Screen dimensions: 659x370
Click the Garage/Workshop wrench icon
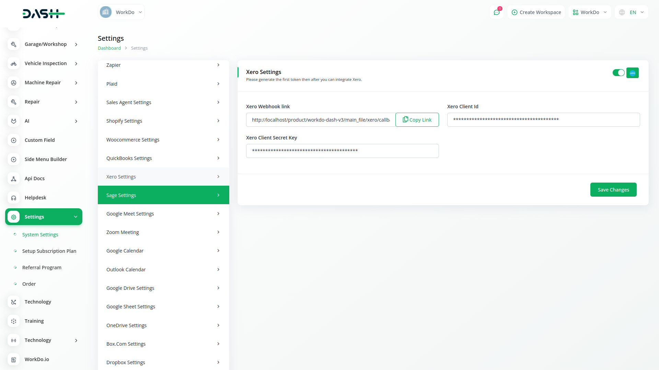point(14,44)
